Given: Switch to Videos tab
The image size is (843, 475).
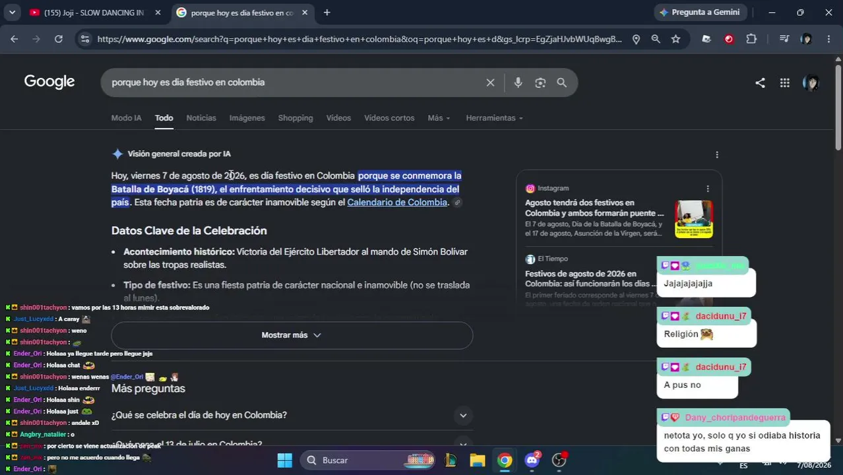Looking at the screenshot, I should point(338,118).
